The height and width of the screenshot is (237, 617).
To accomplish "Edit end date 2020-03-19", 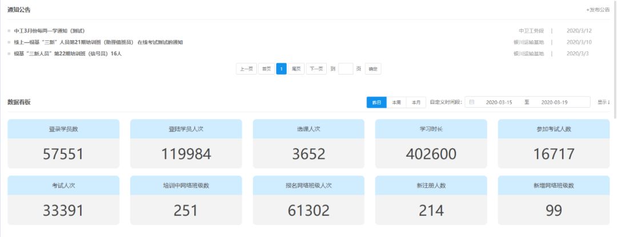I will [554, 102].
